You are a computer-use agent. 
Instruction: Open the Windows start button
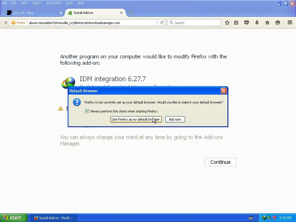click(x=13, y=218)
